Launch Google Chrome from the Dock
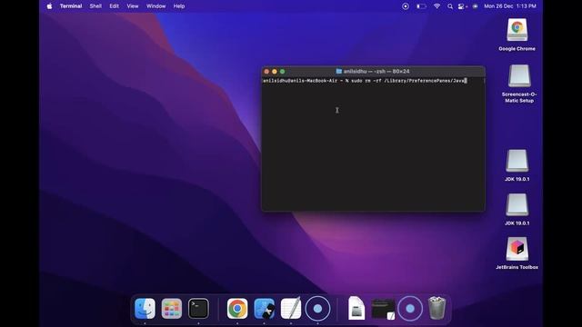The image size is (582, 327). click(x=237, y=309)
